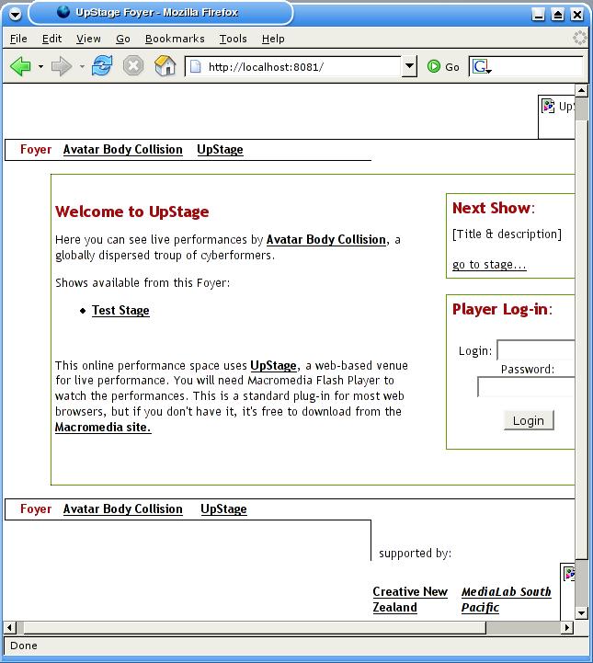Open the Tools menu

(x=233, y=39)
